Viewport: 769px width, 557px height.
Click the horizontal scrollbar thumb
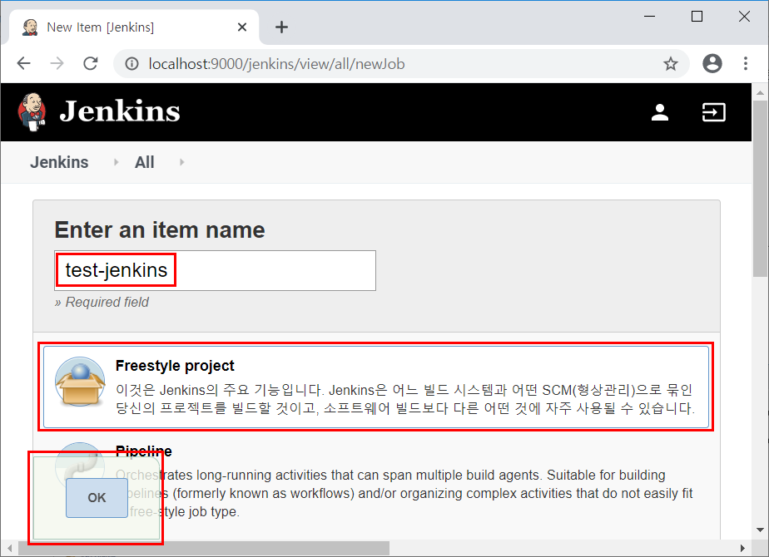[x=204, y=548]
